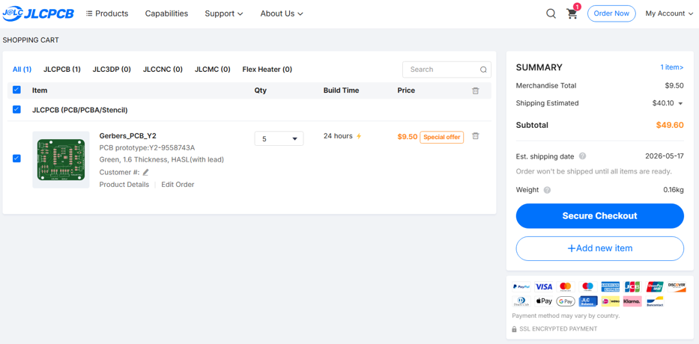Click the VISA payment icon
Screen dimensions: 699x344
[543, 286]
